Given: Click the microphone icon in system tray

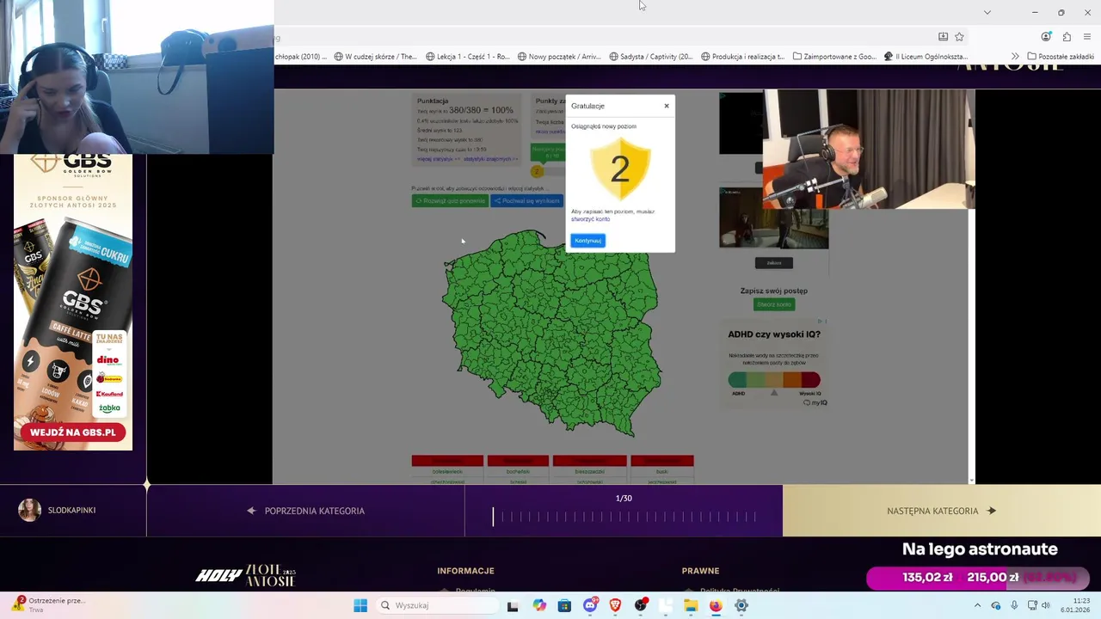Looking at the screenshot, I should (x=1014, y=605).
